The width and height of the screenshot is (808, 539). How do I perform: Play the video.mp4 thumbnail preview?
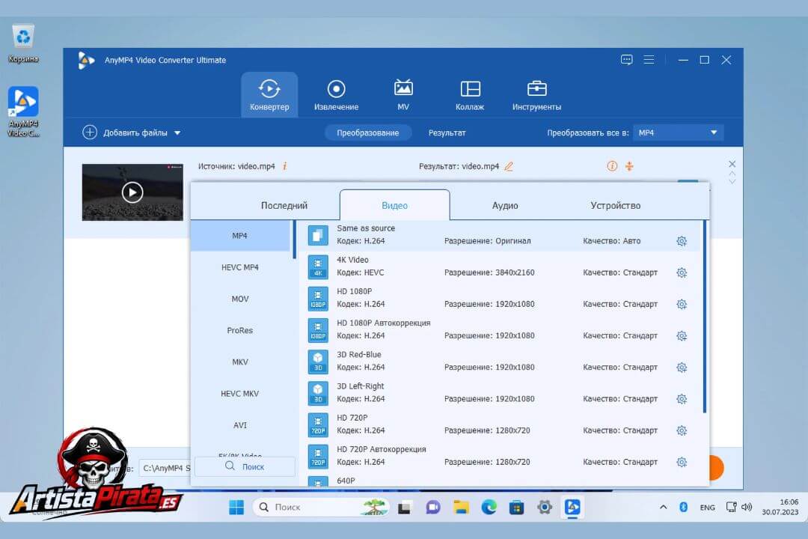[132, 192]
